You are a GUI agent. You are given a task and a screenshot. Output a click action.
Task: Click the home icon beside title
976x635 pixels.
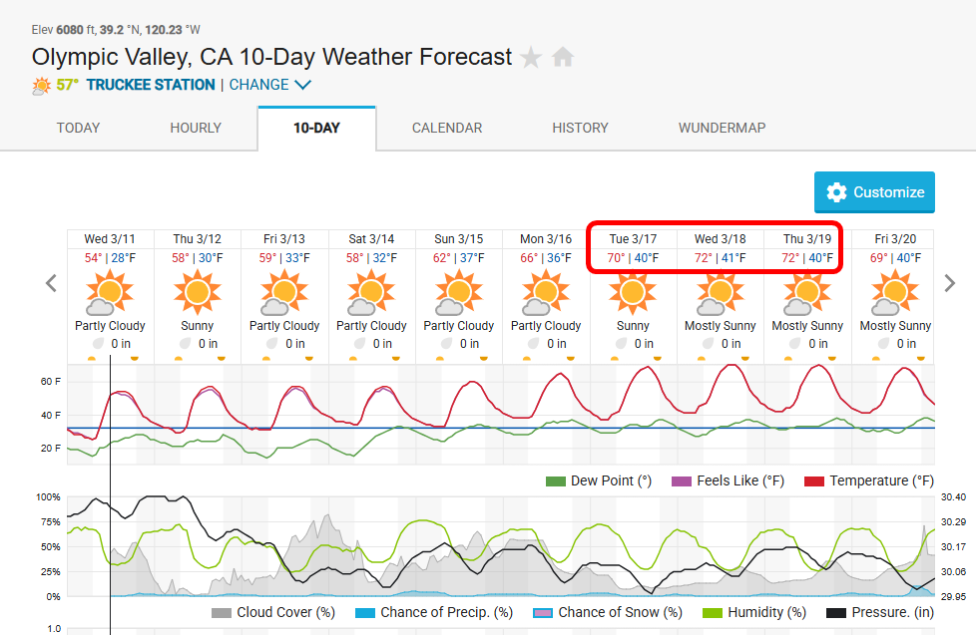tap(563, 58)
